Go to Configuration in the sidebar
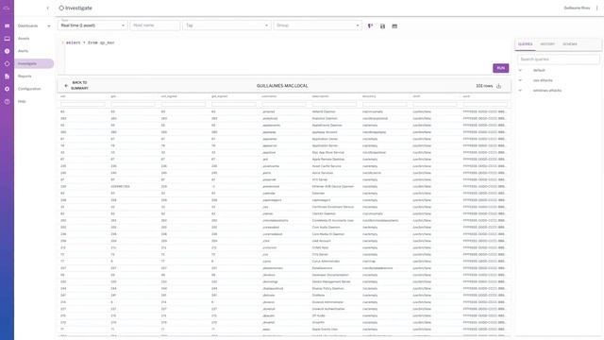 [29, 89]
